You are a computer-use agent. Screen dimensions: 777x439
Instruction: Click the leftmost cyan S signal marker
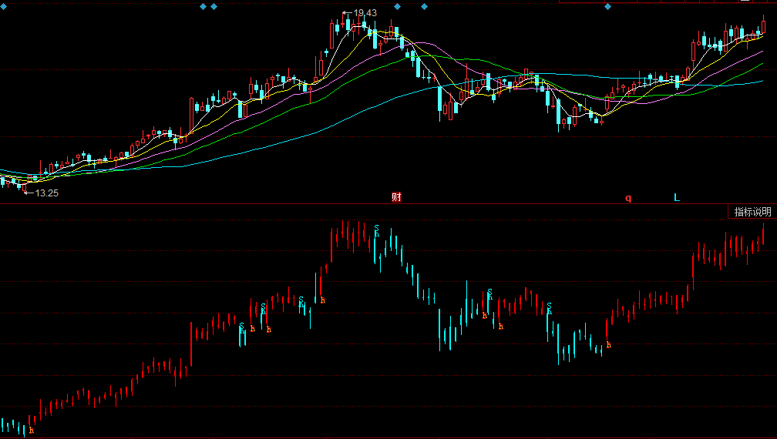241,327
